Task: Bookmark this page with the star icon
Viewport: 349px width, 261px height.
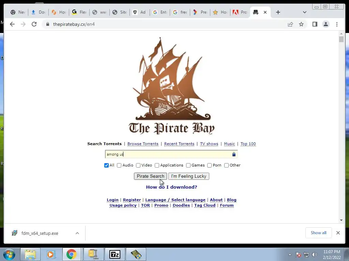Action: point(301,24)
